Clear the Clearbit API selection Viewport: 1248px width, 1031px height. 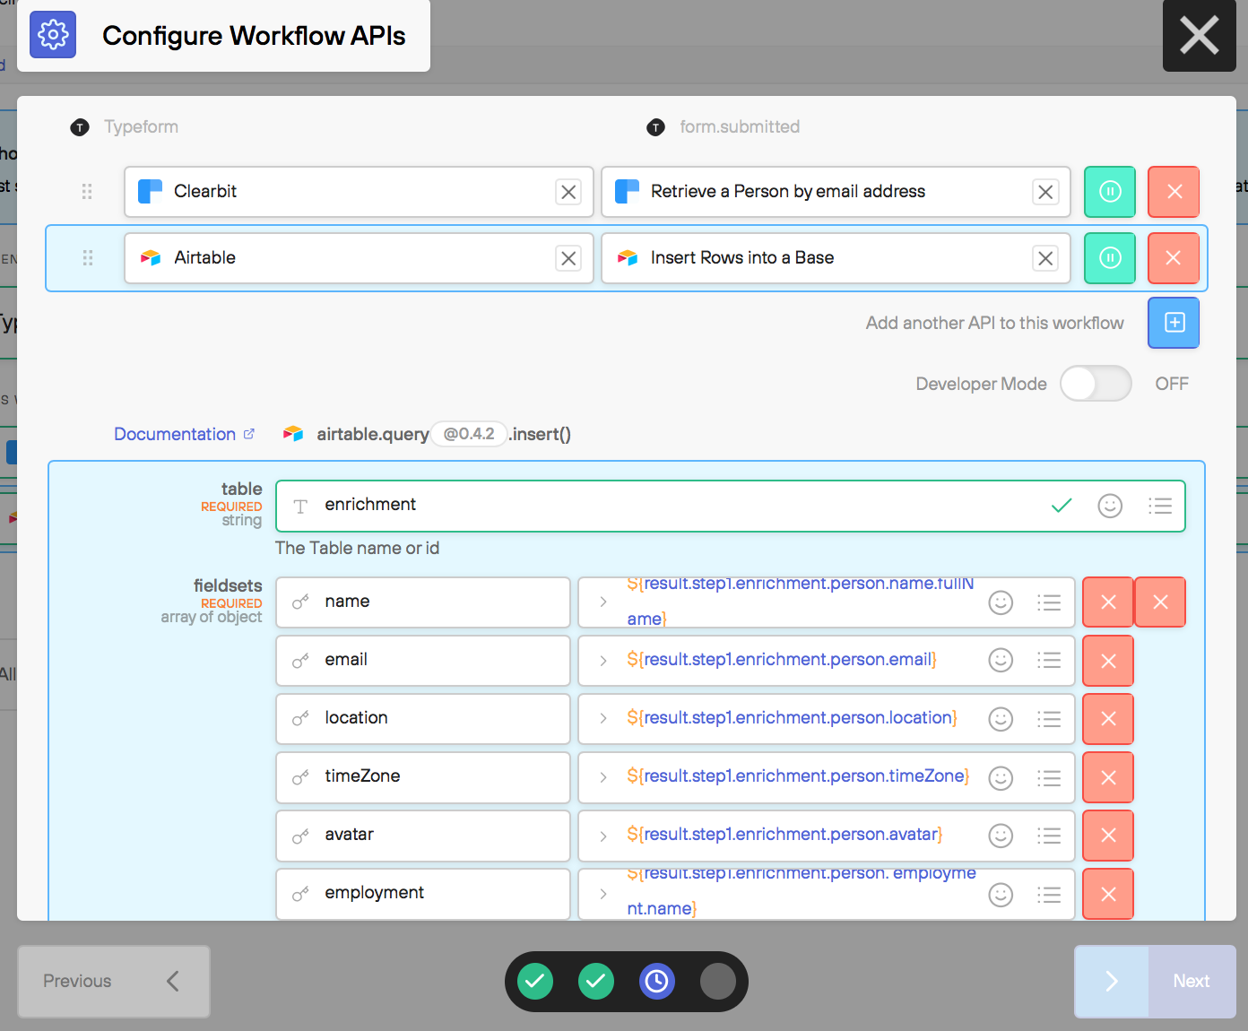click(568, 192)
